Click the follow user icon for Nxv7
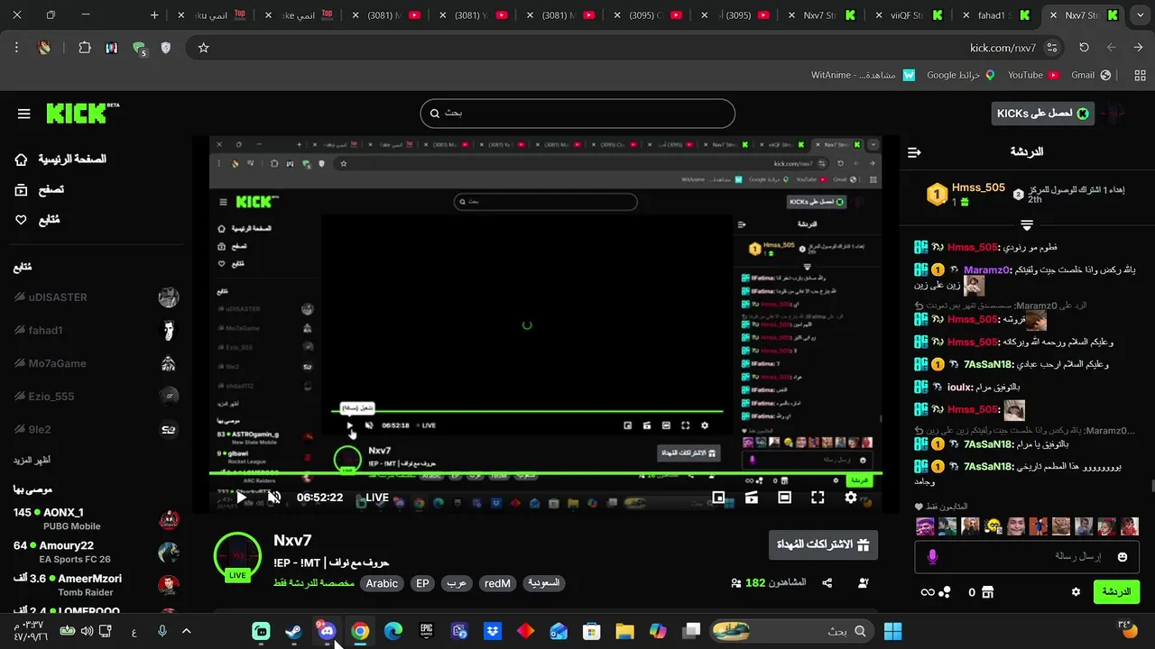This screenshot has width=1155, height=649. (864, 583)
